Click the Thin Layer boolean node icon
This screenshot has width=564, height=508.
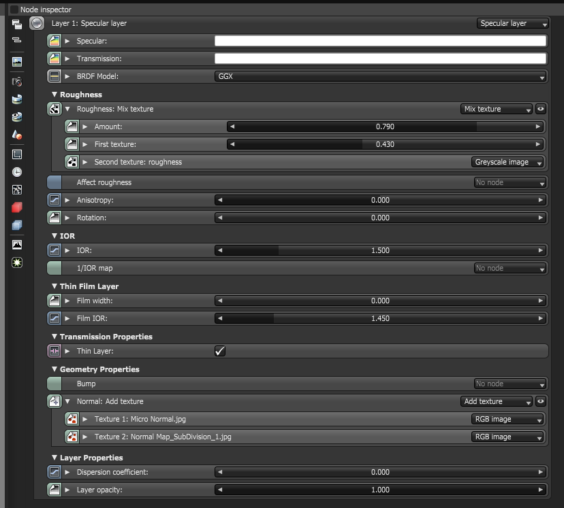coord(54,351)
